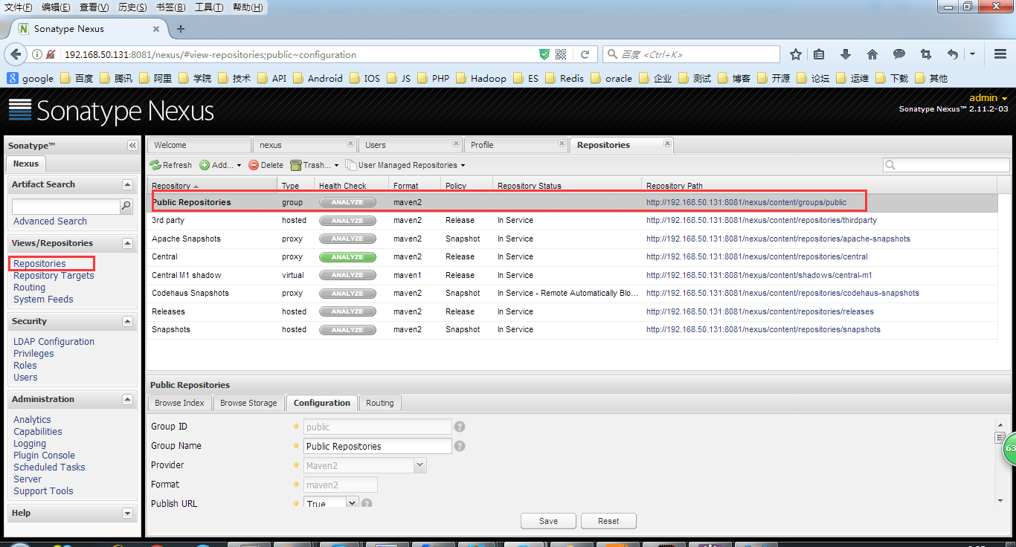Collapse the Views/Repositories panel

(x=127, y=244)
